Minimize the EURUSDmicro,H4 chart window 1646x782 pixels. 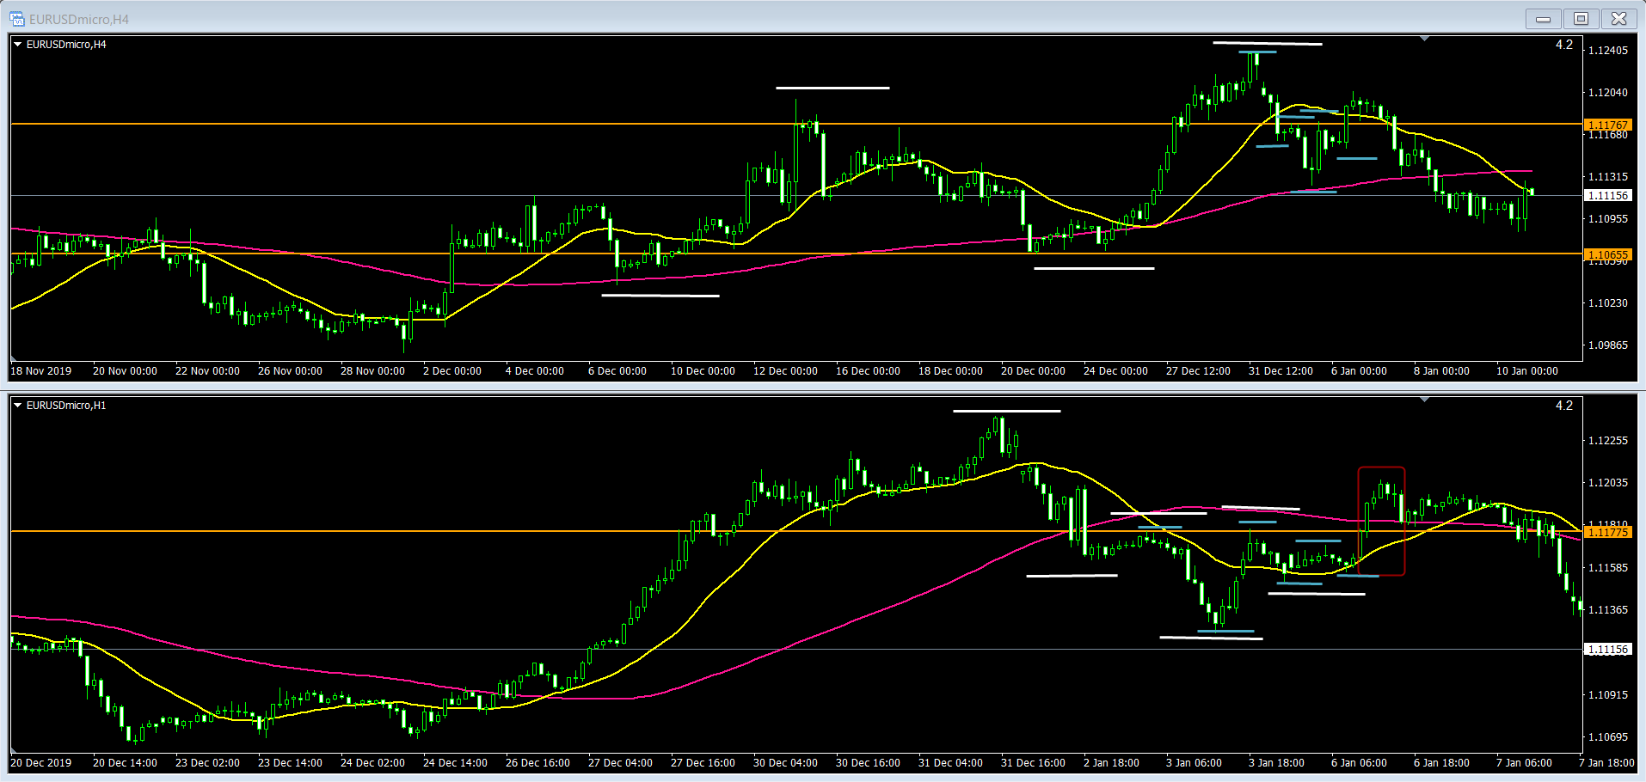pos(1544,19)
